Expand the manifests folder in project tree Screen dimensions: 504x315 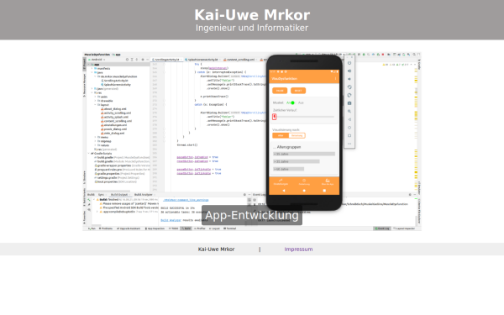point(92,69)
